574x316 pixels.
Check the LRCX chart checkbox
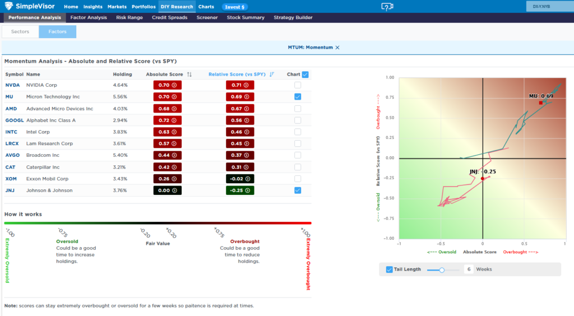(298, 144)
